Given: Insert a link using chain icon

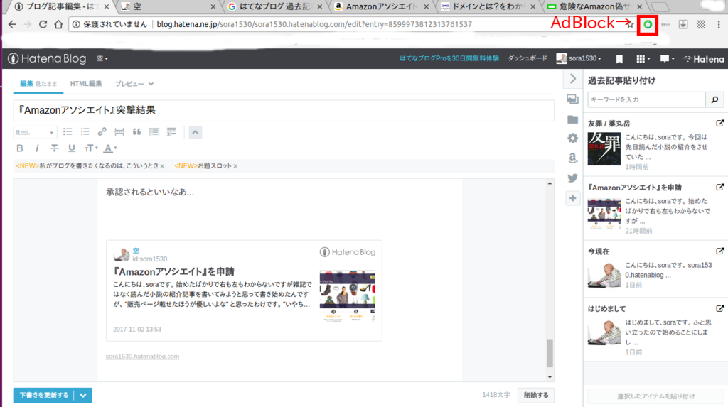Looking at the screenshot, I should [x=102, y=132].
